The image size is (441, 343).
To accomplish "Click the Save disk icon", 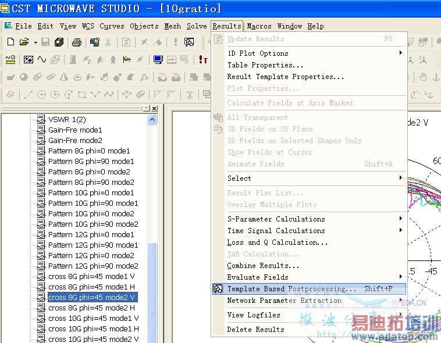I will [45, 42].
